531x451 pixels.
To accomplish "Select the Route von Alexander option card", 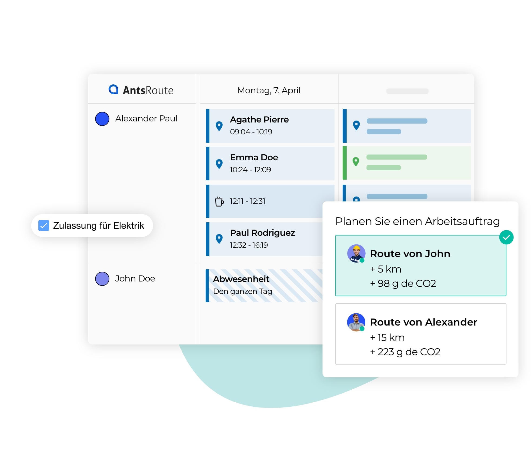I will coord(420,334).
